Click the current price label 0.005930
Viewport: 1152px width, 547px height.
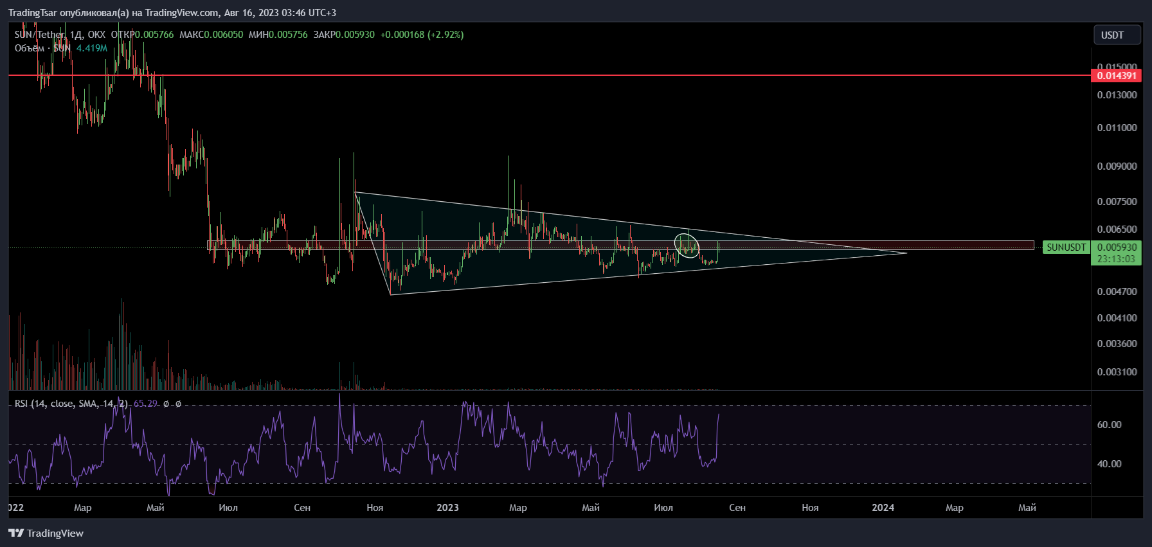point(1117,247)
